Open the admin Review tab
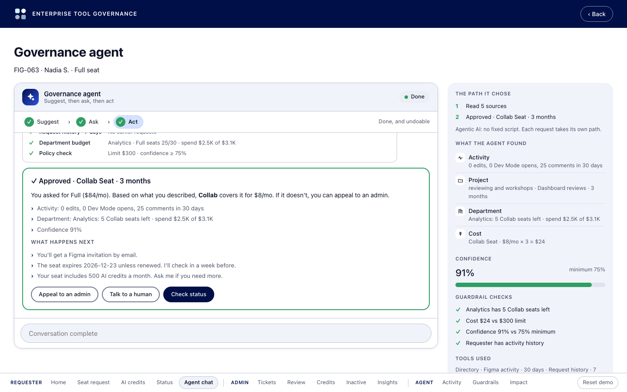This screenshot has width=627, height=392. coord(296,382)
